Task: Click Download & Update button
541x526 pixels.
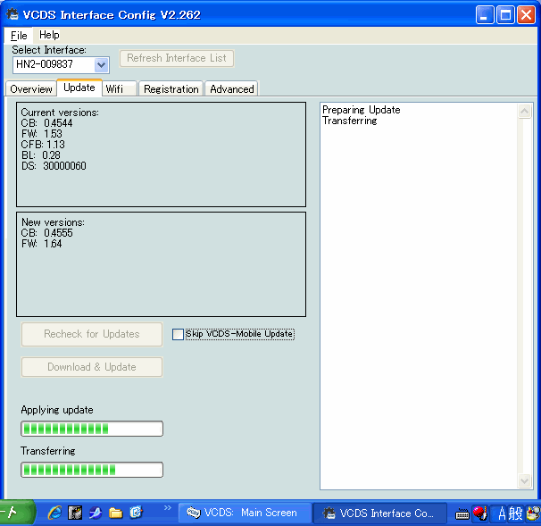Action: tap(92, 367)
